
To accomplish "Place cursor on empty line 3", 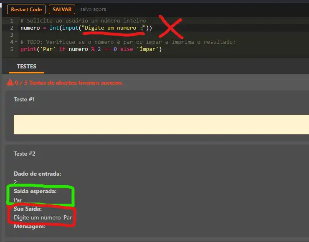I will pos(84,35).
